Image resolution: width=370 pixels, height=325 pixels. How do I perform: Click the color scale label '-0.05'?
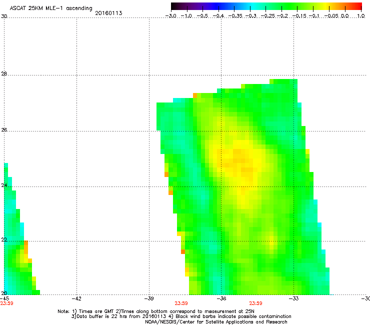(x=331, y=16)
